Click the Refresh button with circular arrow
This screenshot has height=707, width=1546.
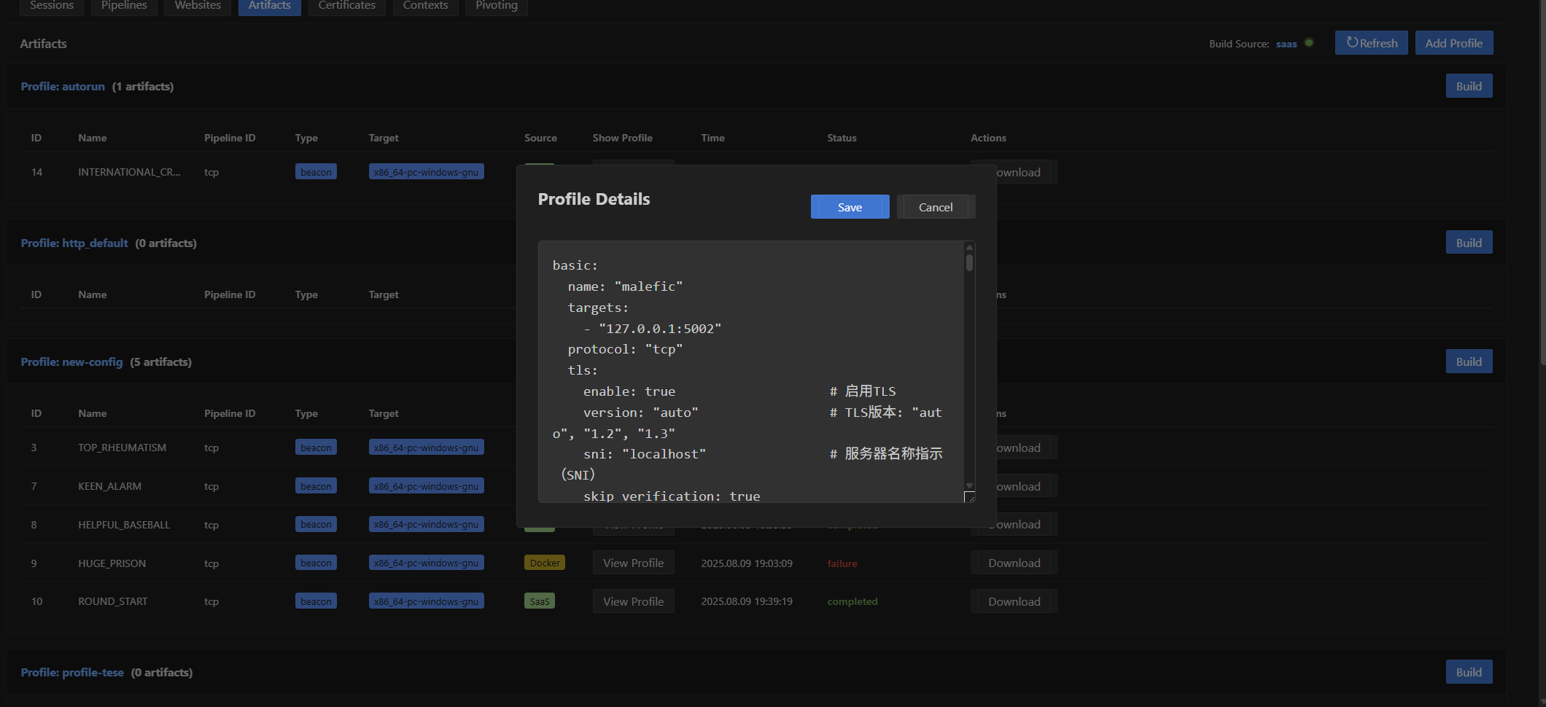[x=1371, y=43]
